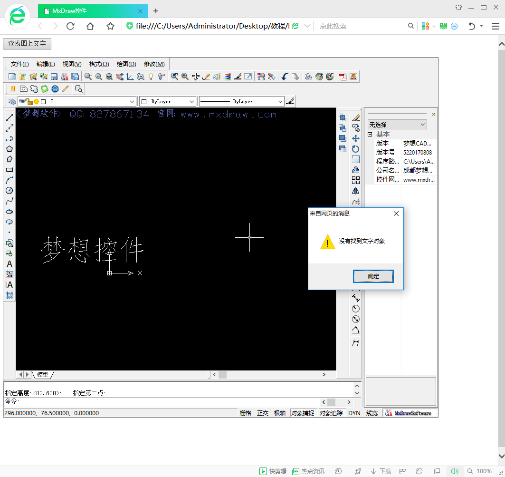505x477 pixels.
Task: Click the 查找图上文字 button
Action: coord(27,44)
